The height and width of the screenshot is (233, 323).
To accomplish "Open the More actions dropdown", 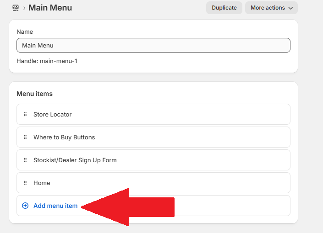I will [271, 8].
